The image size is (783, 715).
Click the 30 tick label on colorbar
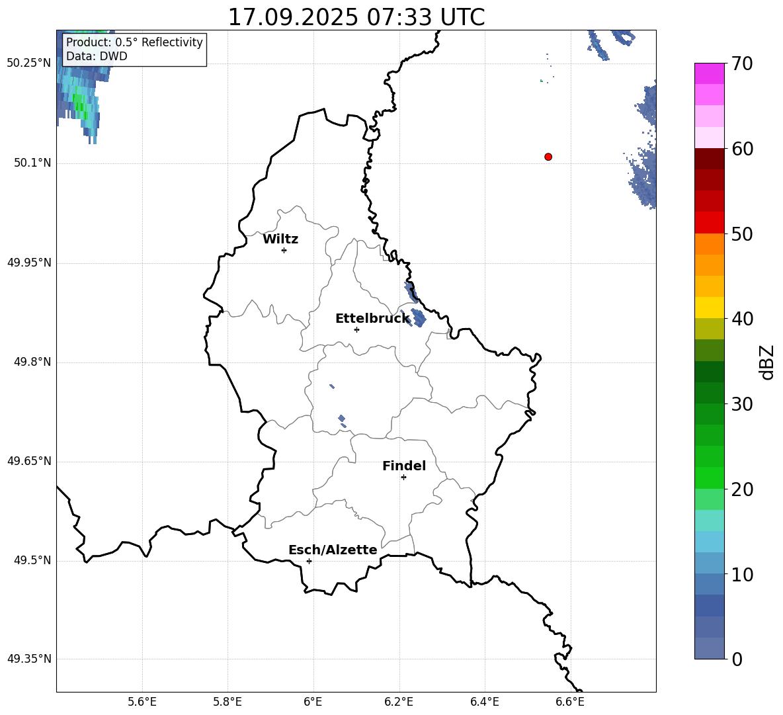(742, 404)
